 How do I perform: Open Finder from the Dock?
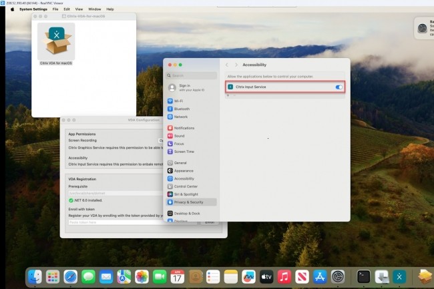35,276
